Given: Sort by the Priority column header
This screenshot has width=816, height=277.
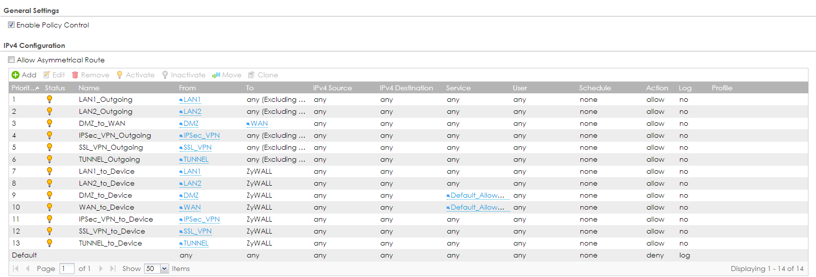Looking at the screenshot, I should (25, 88).
